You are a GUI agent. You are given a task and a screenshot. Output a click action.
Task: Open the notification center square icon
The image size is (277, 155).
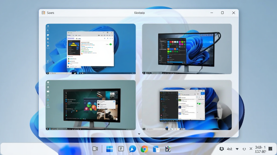[270, 149]
